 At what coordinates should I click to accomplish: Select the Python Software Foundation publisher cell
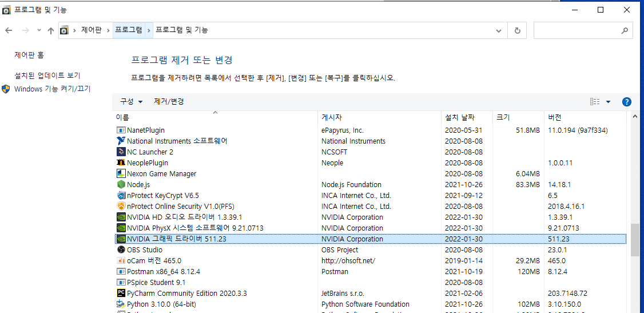(x=365, y=304)
